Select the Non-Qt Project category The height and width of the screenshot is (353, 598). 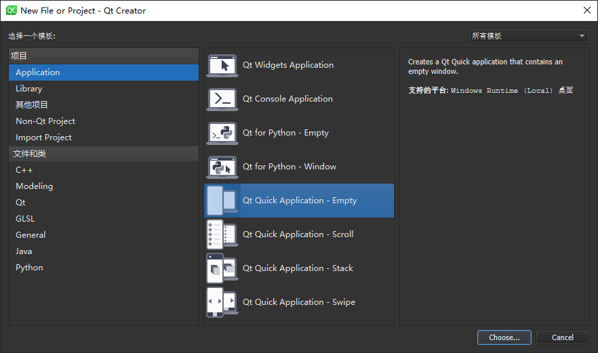click(x=104, y=121)
